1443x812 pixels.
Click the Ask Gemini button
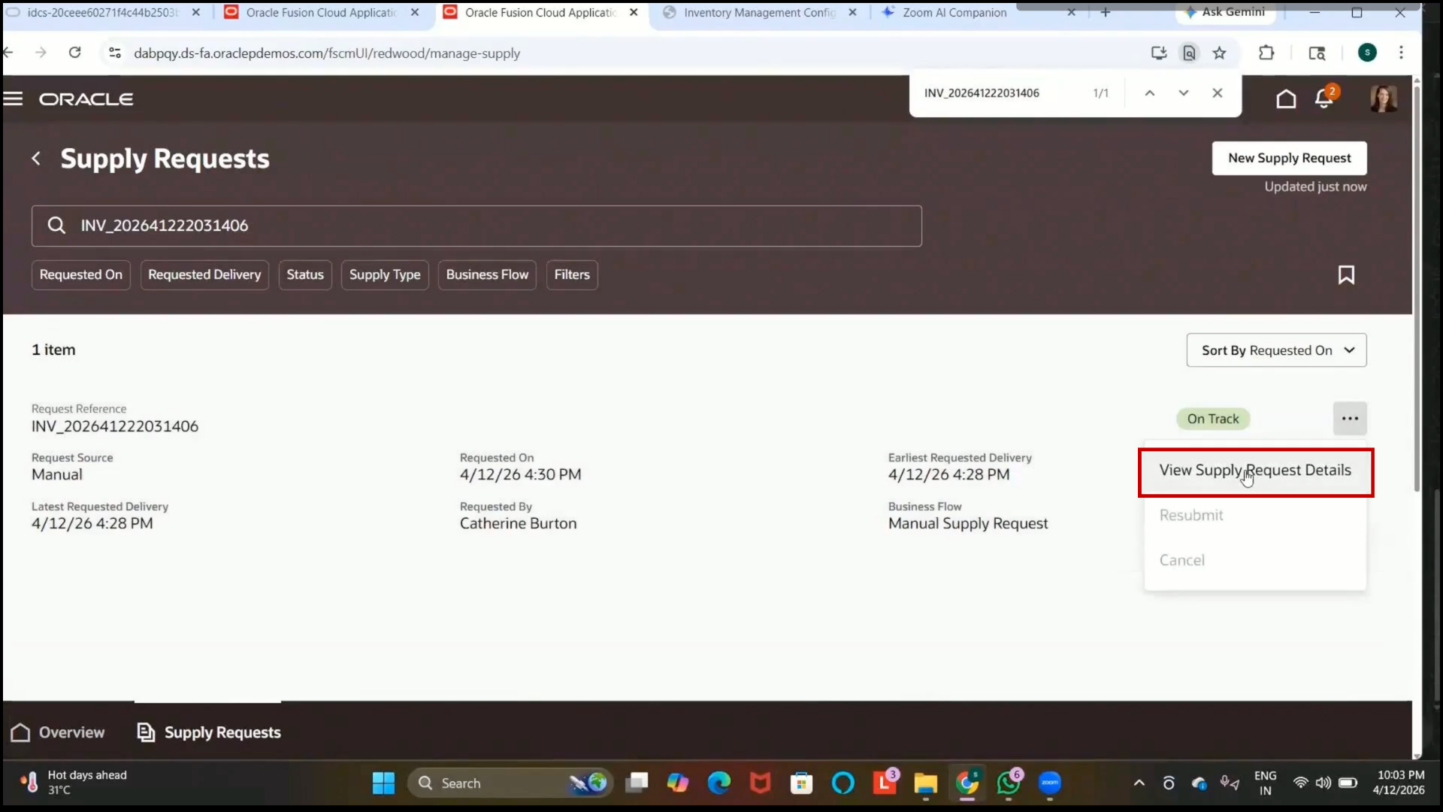pyautogui.click(x=1224, y=12)
